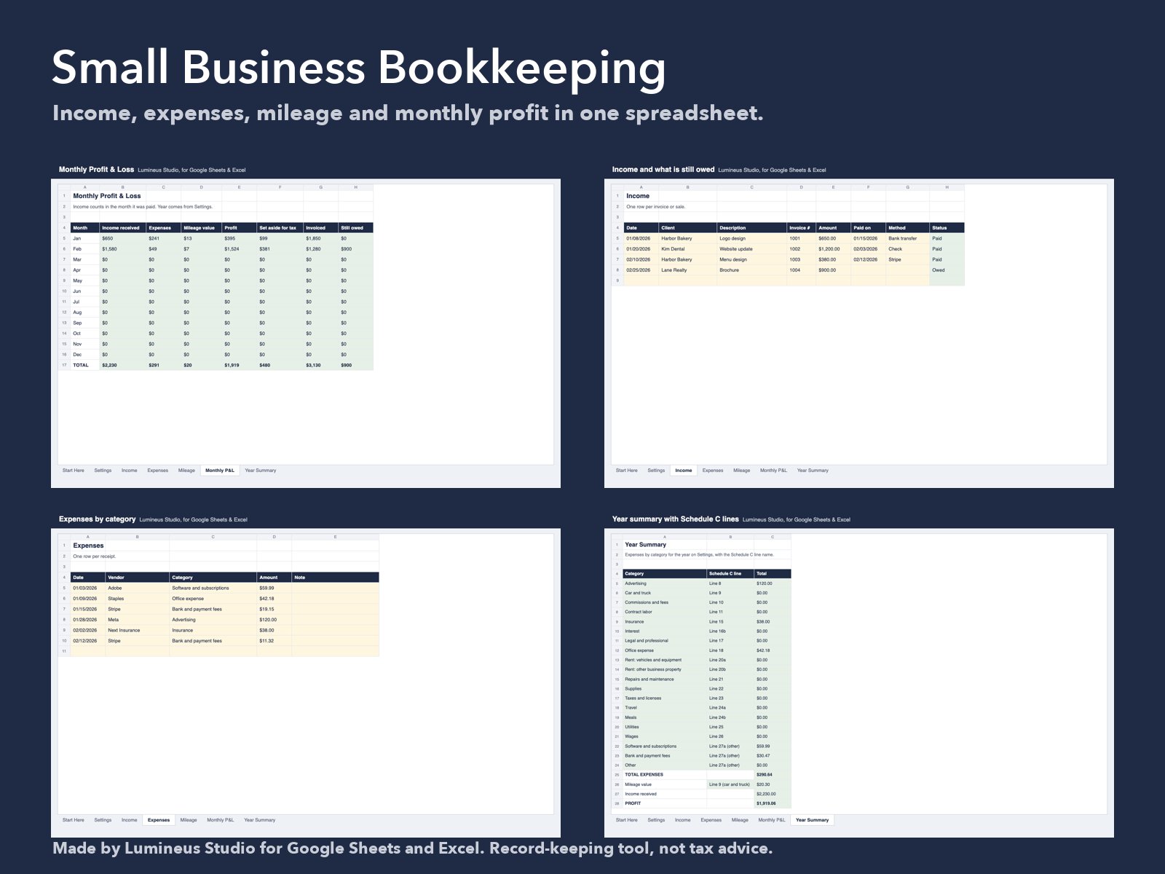Image resolution: width=1165 pixels, height=874 pixels.
Task: Open Year Summary tab in Monthly Profit & Loss sheet
Action: [x=260, y=471]
